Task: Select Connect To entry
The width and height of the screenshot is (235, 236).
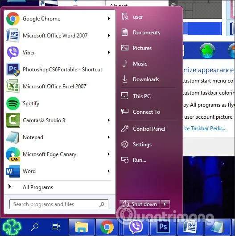Action: point(146,112)
